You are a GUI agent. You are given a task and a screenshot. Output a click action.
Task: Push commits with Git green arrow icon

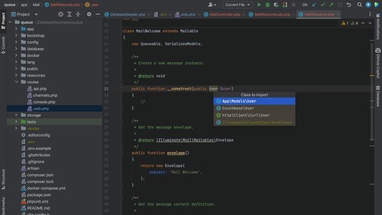331,5
